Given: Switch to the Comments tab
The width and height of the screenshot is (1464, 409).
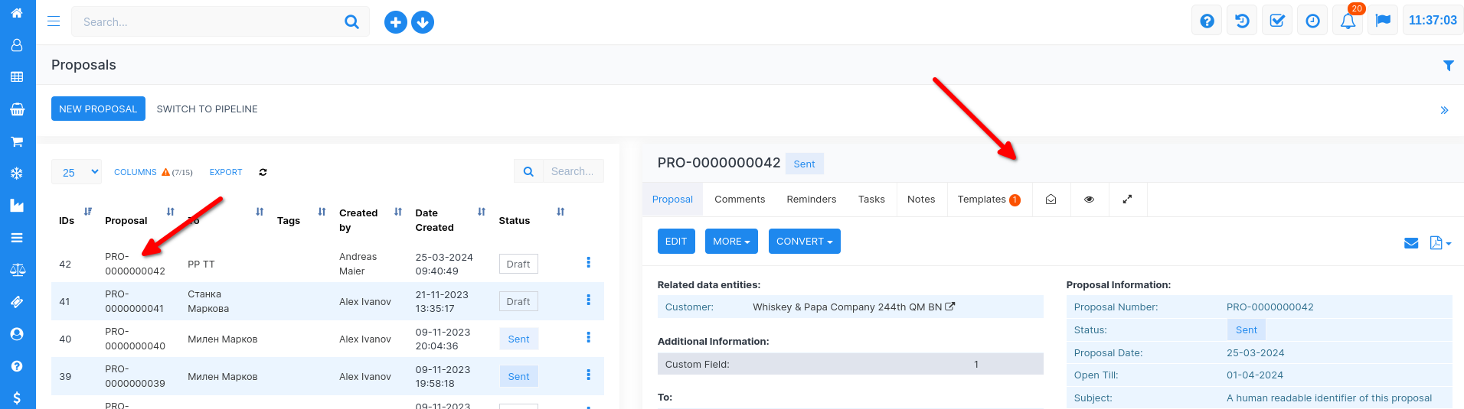Looking at the screenshot, I should 740,200.
